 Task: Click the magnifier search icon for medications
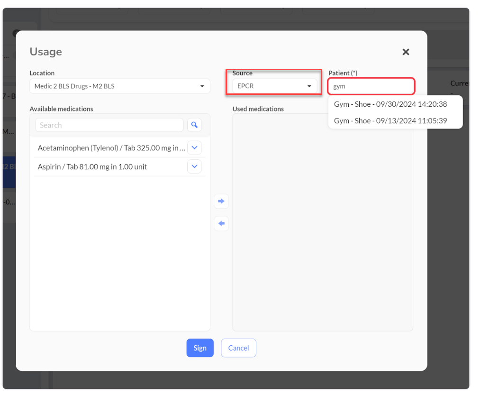tap(194, 125)
